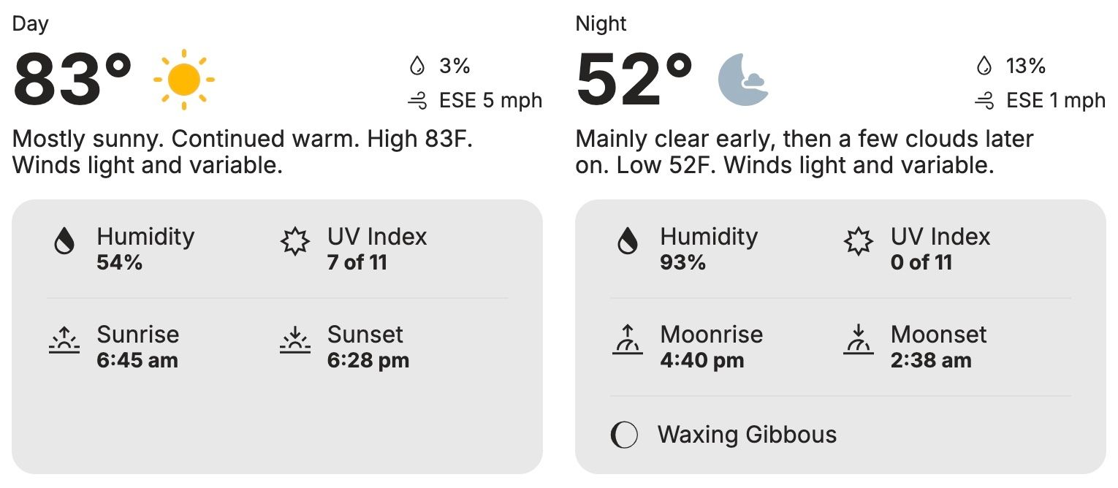1118x488 pixels.
Task: Select the 83° day temperature
Action: (x=73, y=80)
